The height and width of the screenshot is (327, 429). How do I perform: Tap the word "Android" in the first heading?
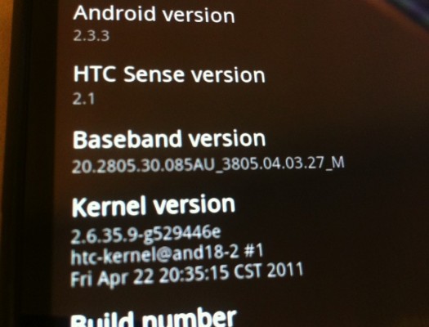point(114,13)
